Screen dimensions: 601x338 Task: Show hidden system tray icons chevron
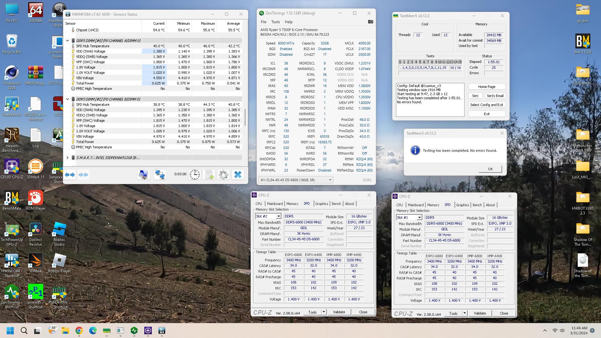coord(545,330)
